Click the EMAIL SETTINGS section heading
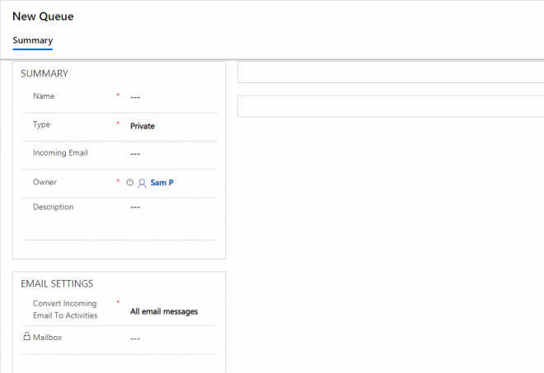544x373 pixels. [57, 283]
